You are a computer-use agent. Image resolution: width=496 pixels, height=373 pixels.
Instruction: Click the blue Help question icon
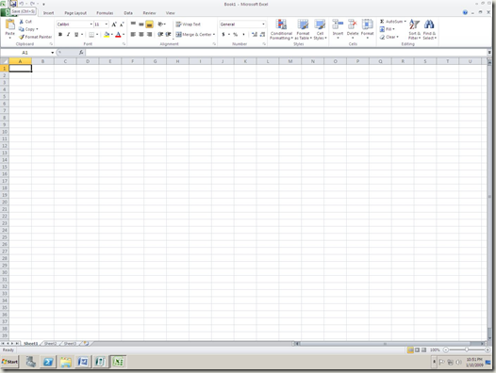465,12
